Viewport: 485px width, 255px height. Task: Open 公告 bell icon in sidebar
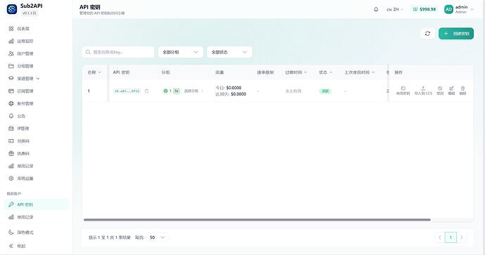[11, 116]
